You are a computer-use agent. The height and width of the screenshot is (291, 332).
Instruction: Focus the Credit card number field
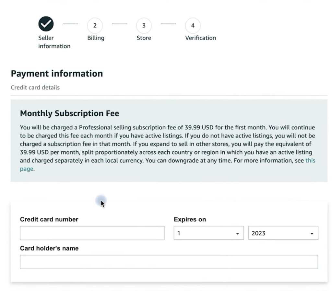tap(92, 233)
